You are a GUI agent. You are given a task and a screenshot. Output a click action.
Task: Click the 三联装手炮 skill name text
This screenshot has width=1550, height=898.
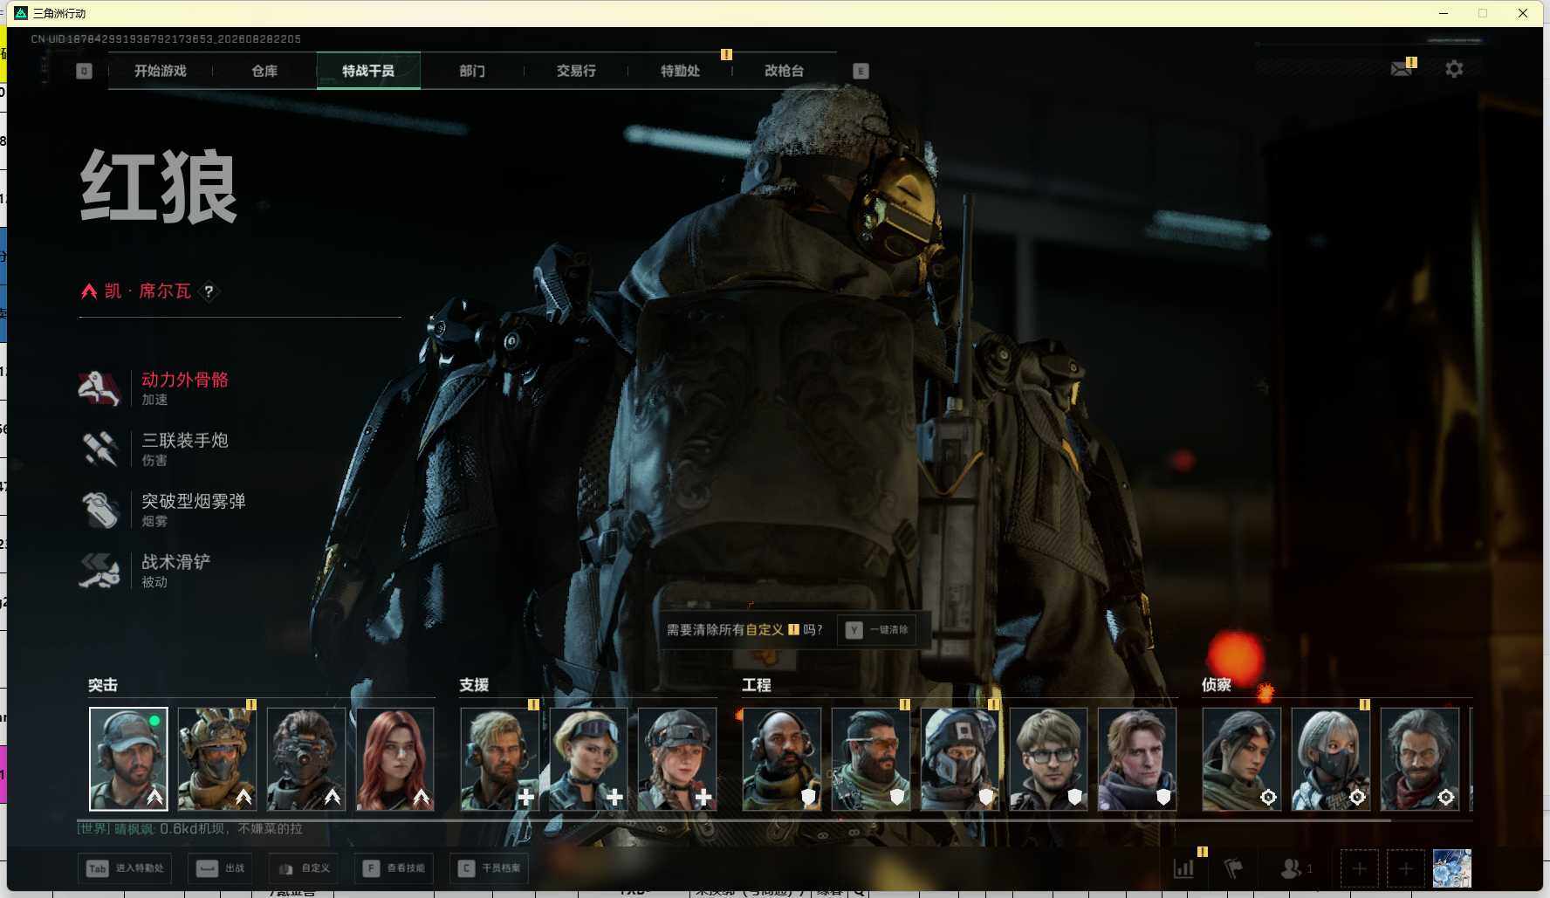coord(185,441)
